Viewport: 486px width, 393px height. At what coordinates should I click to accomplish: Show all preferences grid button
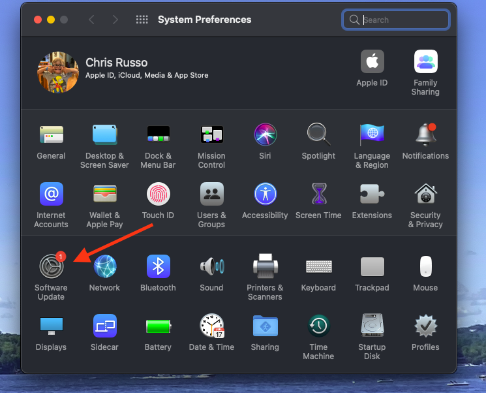142,20
